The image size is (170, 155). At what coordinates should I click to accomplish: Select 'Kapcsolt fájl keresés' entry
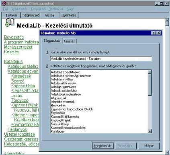[x=65, y=116]
